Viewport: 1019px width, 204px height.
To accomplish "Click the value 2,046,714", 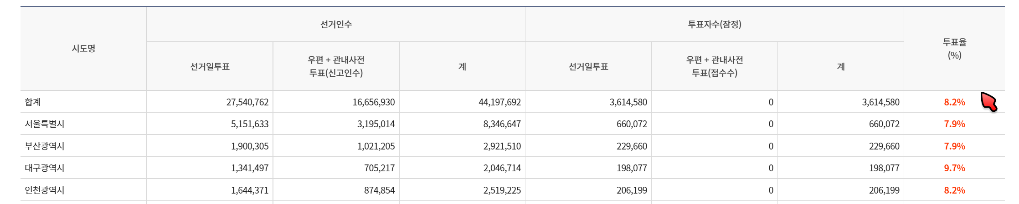I will pyautogui.click(x=502, y=168).
